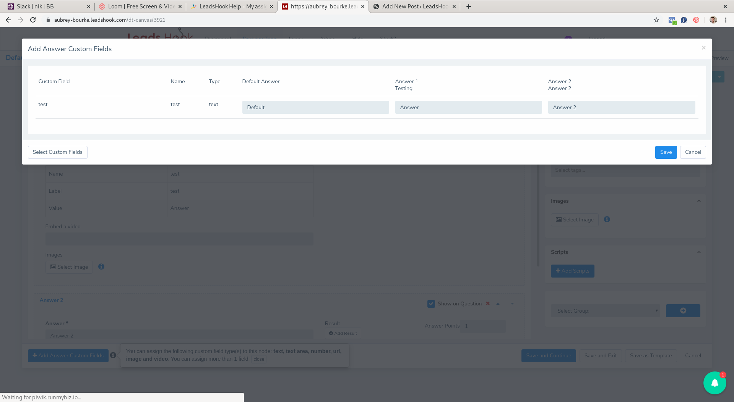Viewport: 734px width, 402px height.
Task: Bookmark page with star icon
Action: tap(656, 20)
